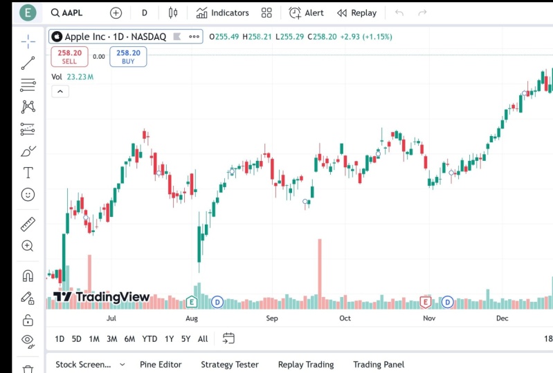Set the chart range to 1Y

[x=170, y=339]
